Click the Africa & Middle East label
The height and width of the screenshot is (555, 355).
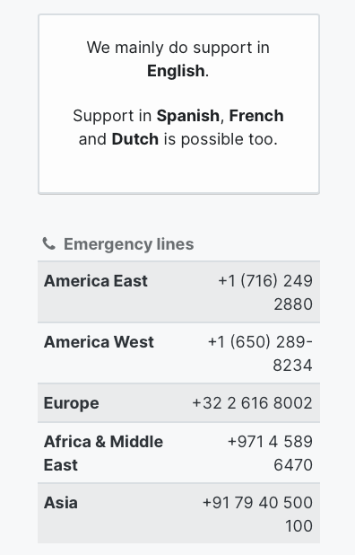(103, 453)
